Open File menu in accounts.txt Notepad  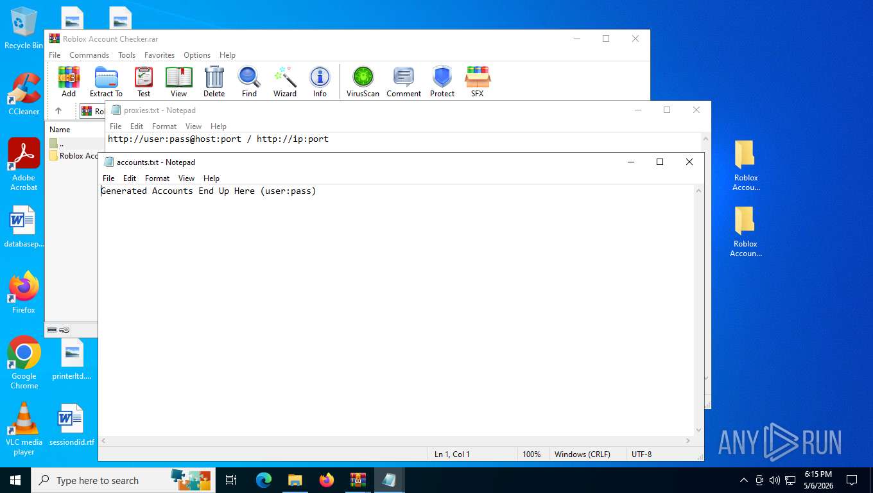pyautogui.click(x=108, y=178)
